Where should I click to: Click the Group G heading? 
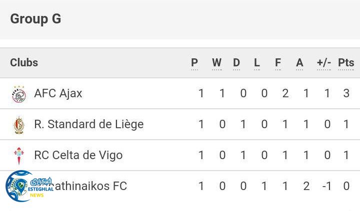35,19
